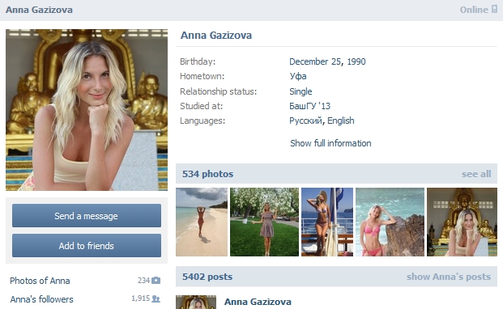This screenshot has width=503, height=309.
Task: Click the Studied at: label
Action: point(201,106)
